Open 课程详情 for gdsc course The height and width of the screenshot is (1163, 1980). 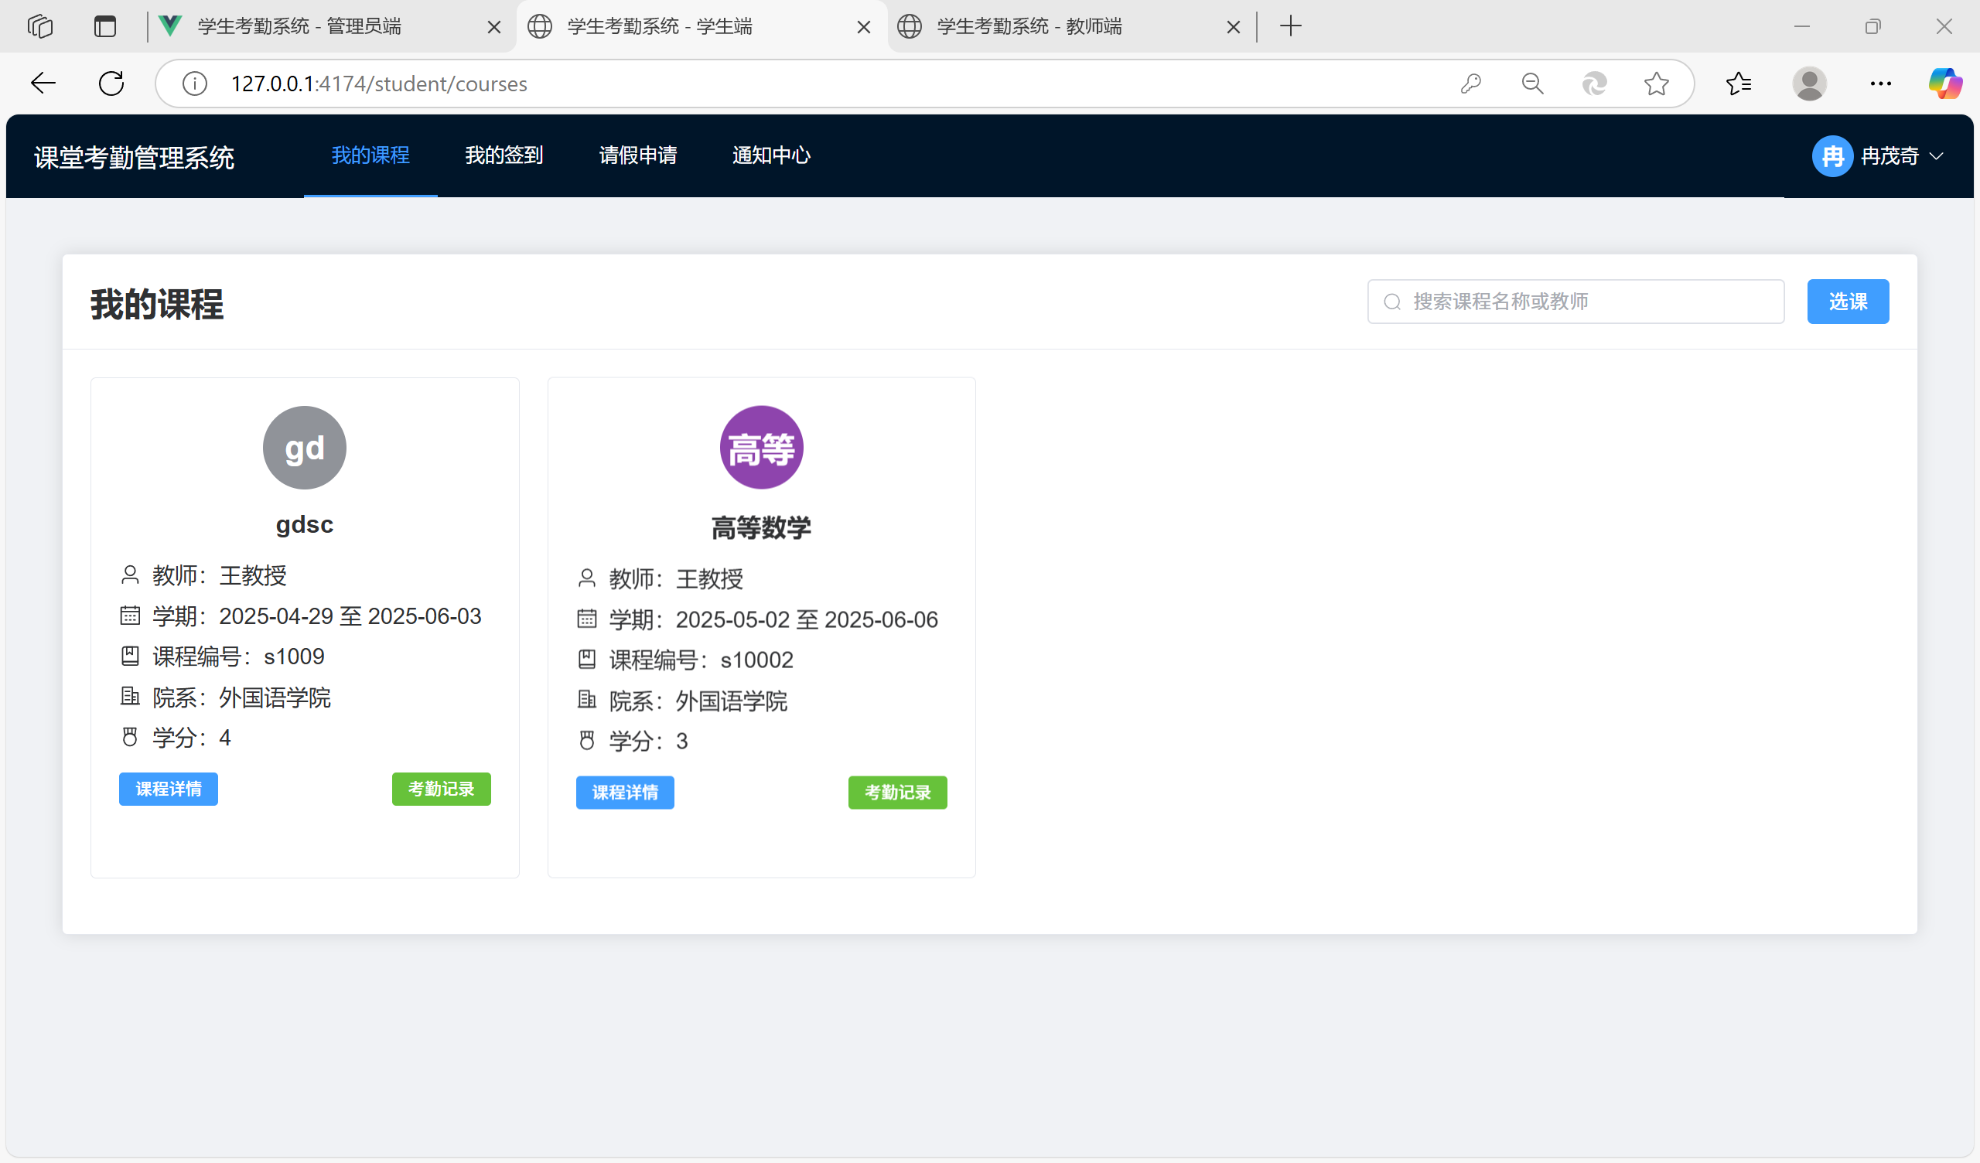tap(168, 789)
